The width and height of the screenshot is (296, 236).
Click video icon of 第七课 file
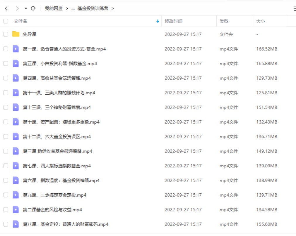(16, 166)
